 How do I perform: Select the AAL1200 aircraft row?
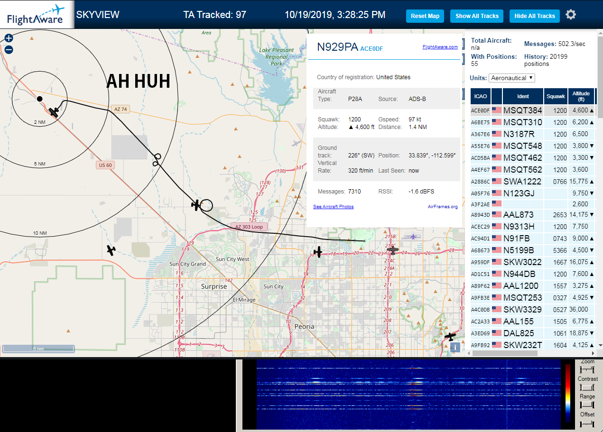[x=533, y=286]
